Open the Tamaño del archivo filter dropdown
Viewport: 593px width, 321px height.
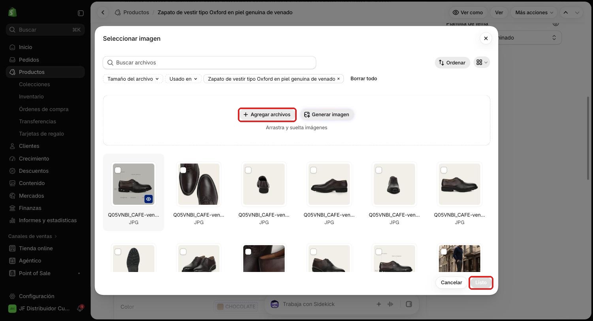coord(133,79)
